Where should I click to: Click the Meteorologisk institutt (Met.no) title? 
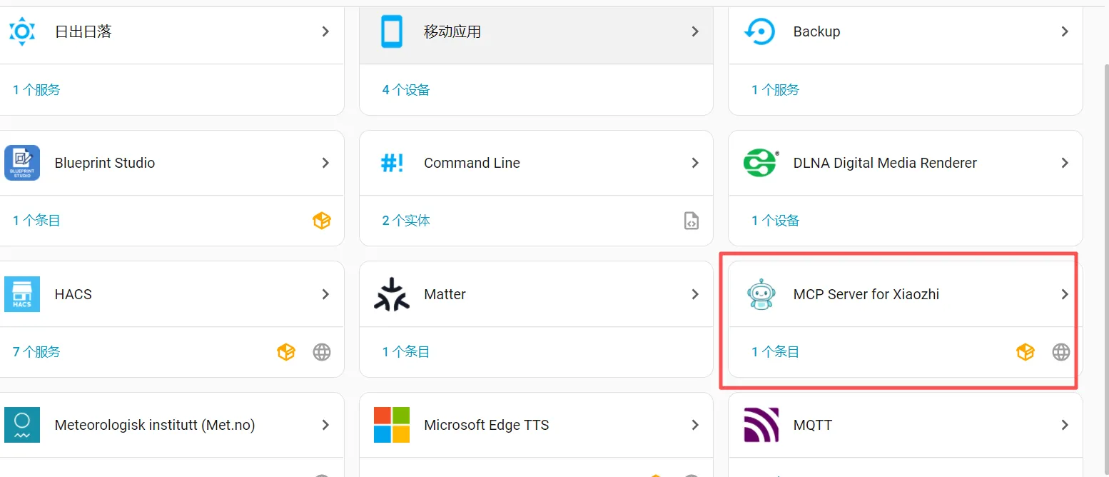155,425
